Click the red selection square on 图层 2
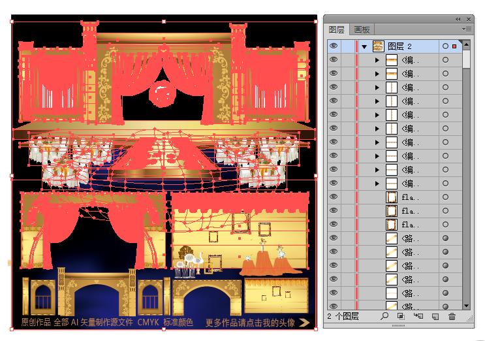 pos(454,46)
